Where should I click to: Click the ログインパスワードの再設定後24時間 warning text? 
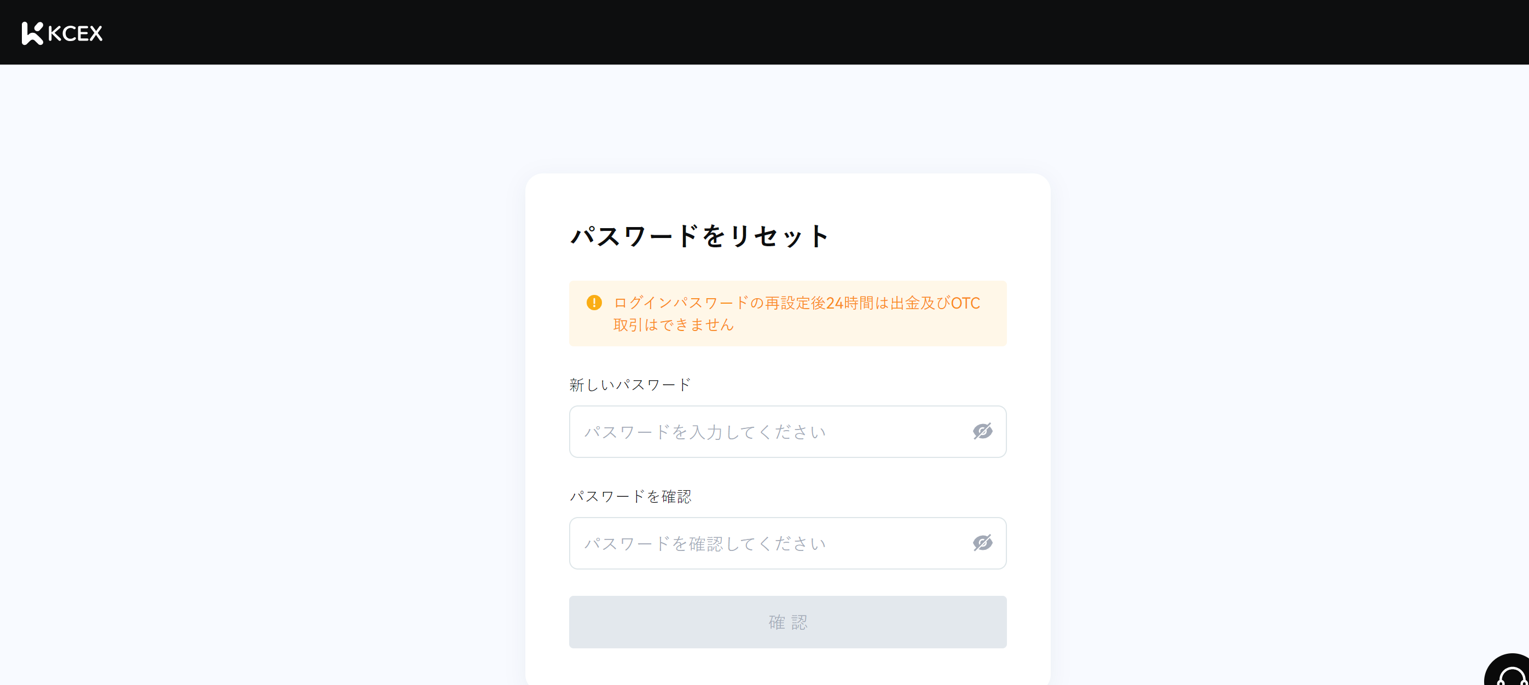click(796, 303)
